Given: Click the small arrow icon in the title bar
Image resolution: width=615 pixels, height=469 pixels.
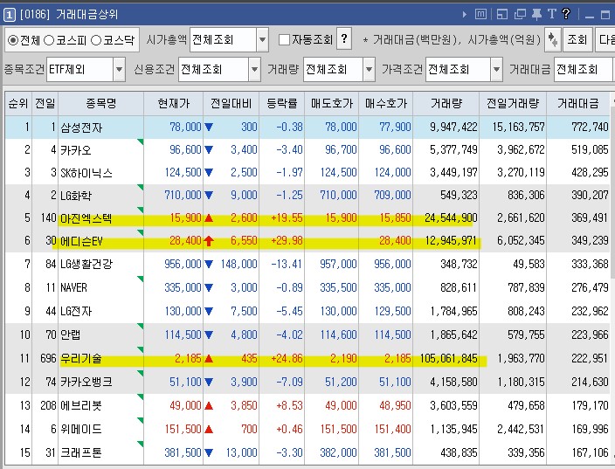Looking at the screenshot, I should point(465,15).
